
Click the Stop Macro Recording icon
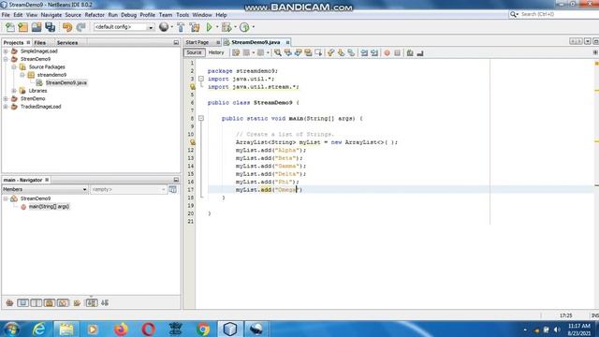397,53
